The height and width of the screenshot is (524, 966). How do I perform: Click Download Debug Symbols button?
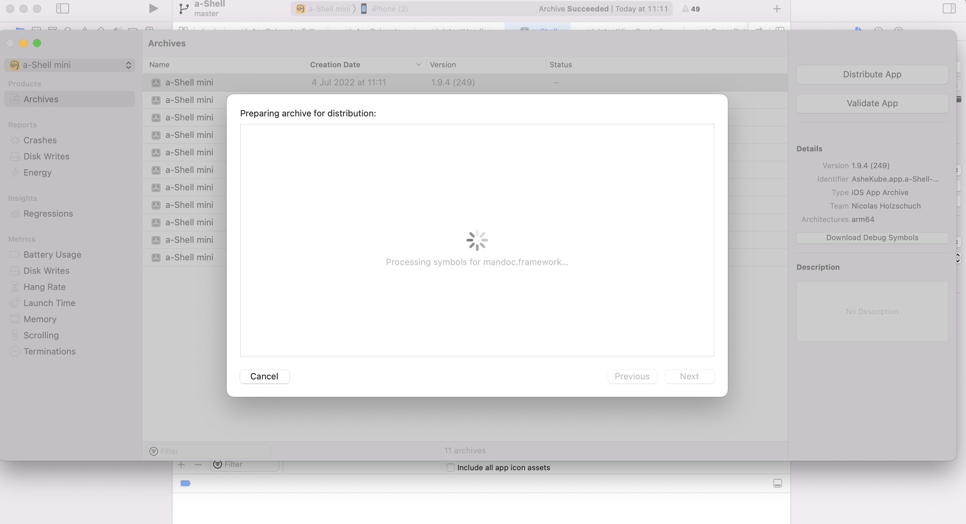pyautogui.click(x=872, y=237)
